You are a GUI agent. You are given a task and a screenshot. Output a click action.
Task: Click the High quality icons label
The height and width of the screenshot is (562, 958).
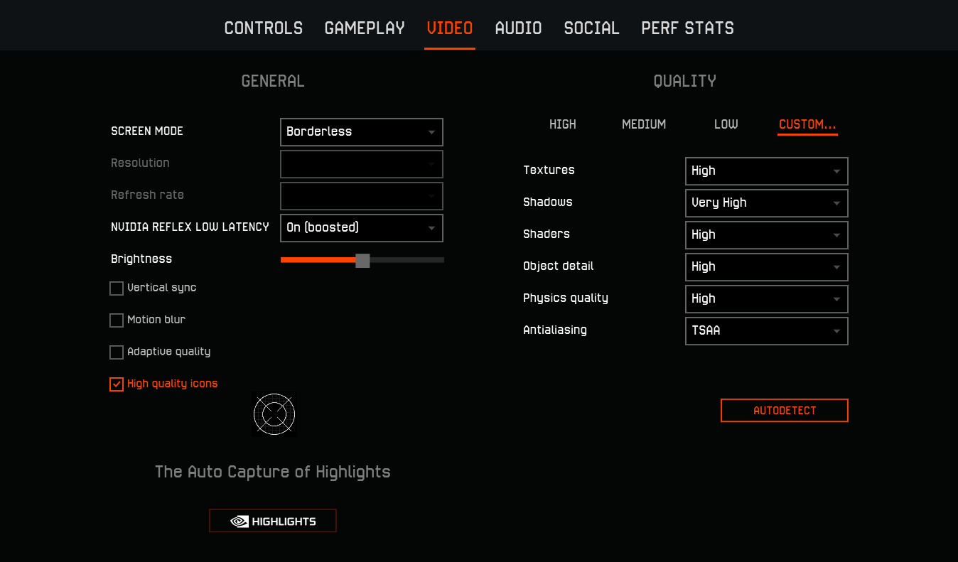(x=173, y=384)
